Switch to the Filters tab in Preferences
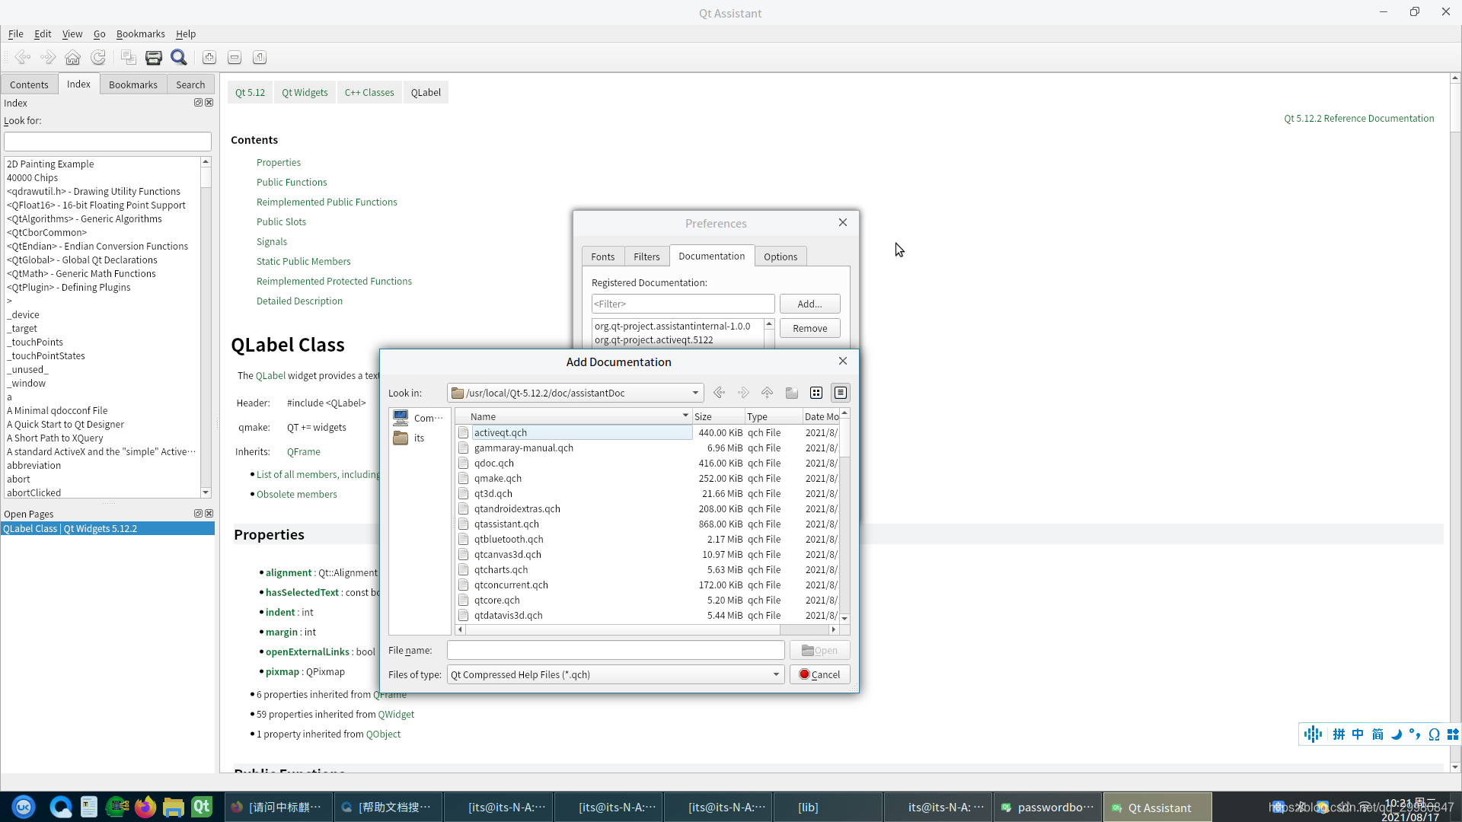 646,256
